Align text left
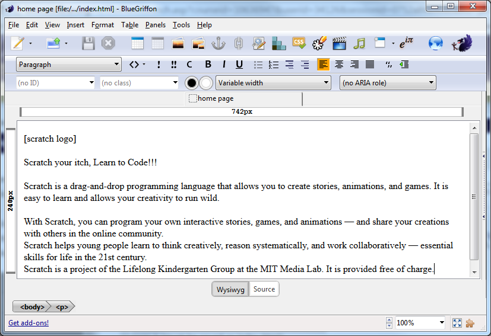Image resolution: width=491 pixels, height=336 pixels. coord(323,65)
